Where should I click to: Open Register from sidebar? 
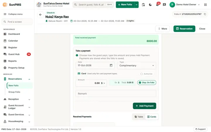click(17, 48)
